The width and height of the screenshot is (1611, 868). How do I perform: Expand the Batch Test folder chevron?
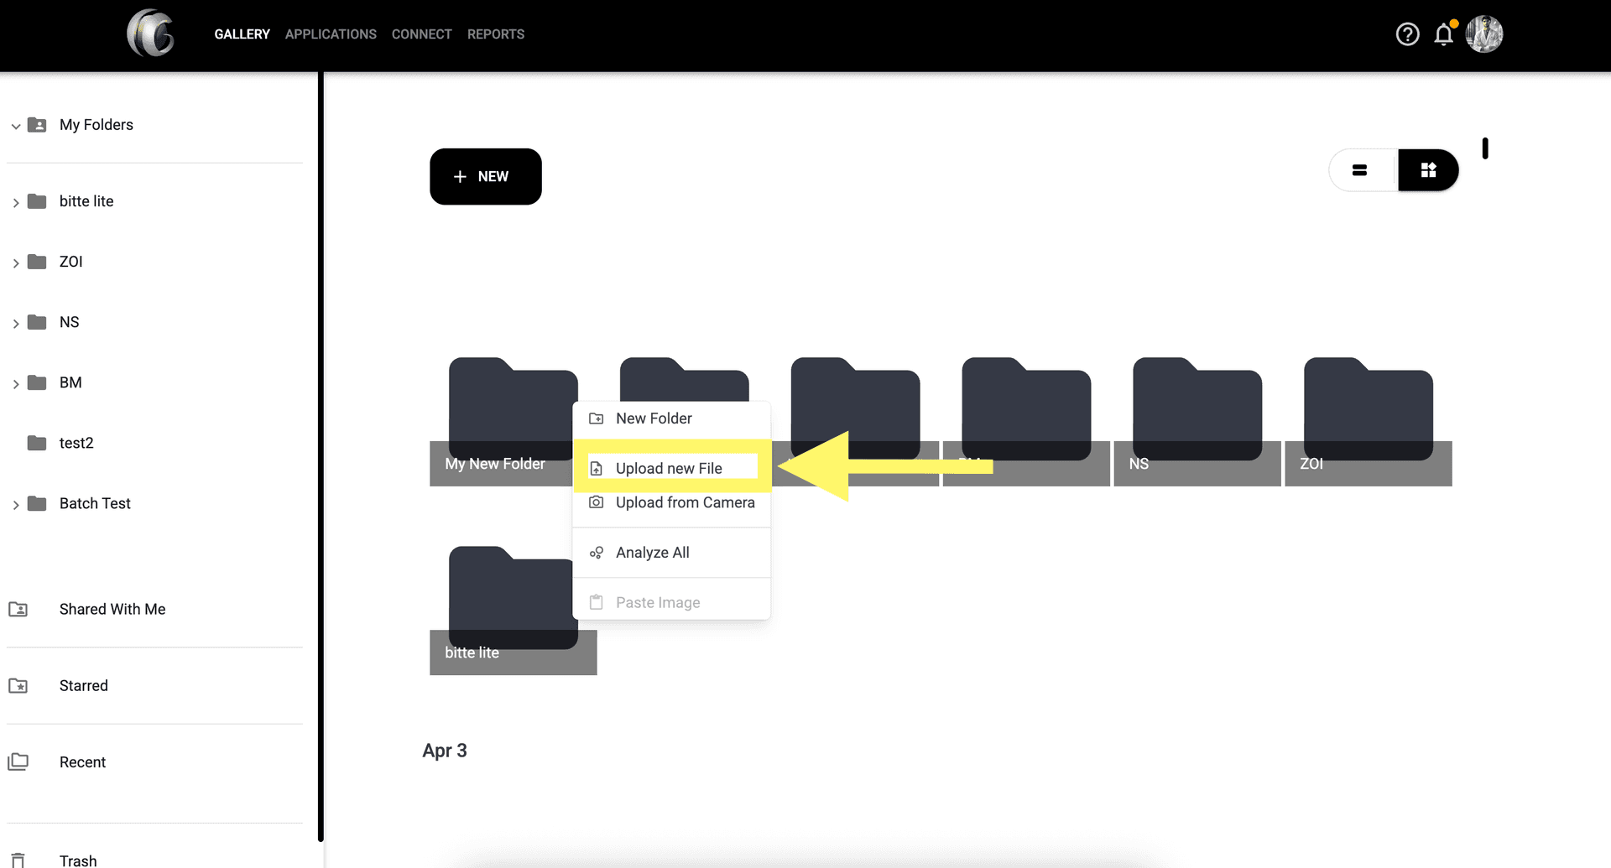point(16,505)
